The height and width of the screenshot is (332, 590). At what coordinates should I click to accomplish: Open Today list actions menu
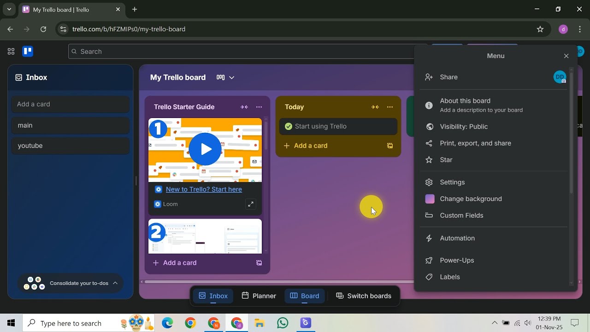pos(390,107)
